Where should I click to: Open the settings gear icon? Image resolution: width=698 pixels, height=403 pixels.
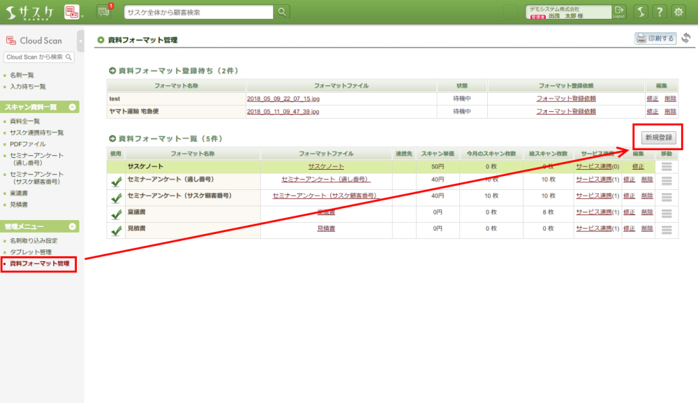(x=678, y=12)
